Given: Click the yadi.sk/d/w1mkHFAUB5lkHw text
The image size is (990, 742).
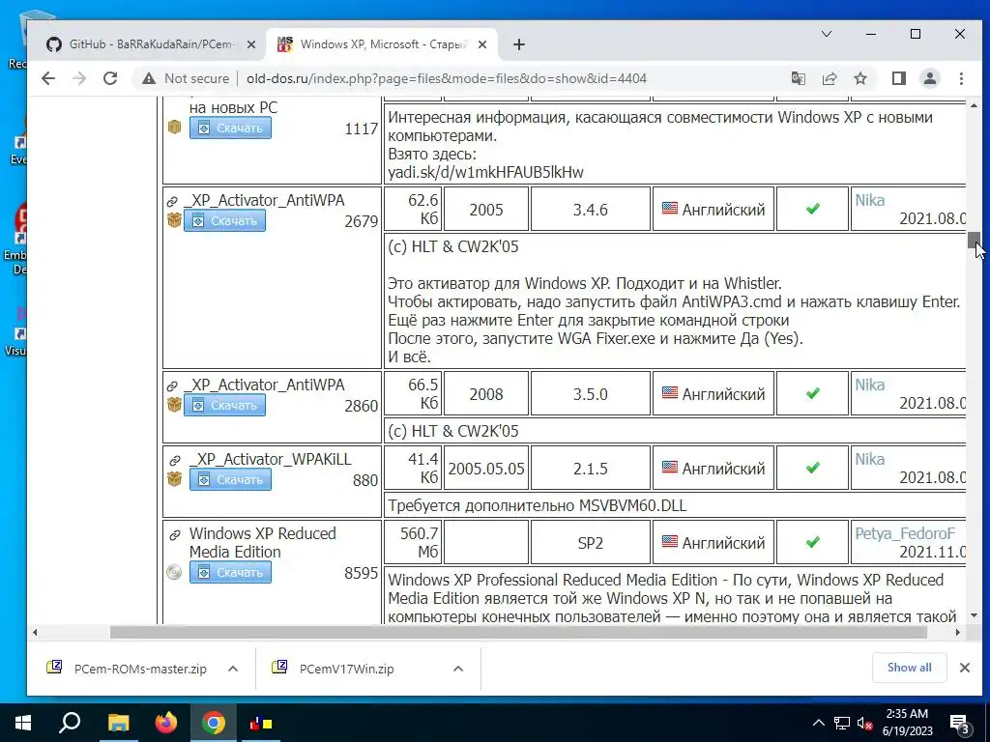Looking at the screenshot, I should tap(485, 172).
